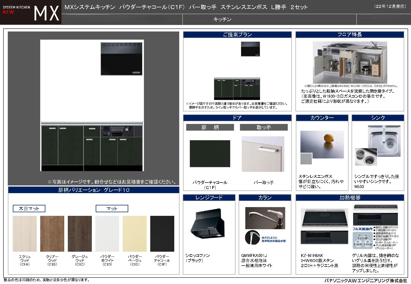
Task: Click the sink drain basket inset image
Action: 366,157
